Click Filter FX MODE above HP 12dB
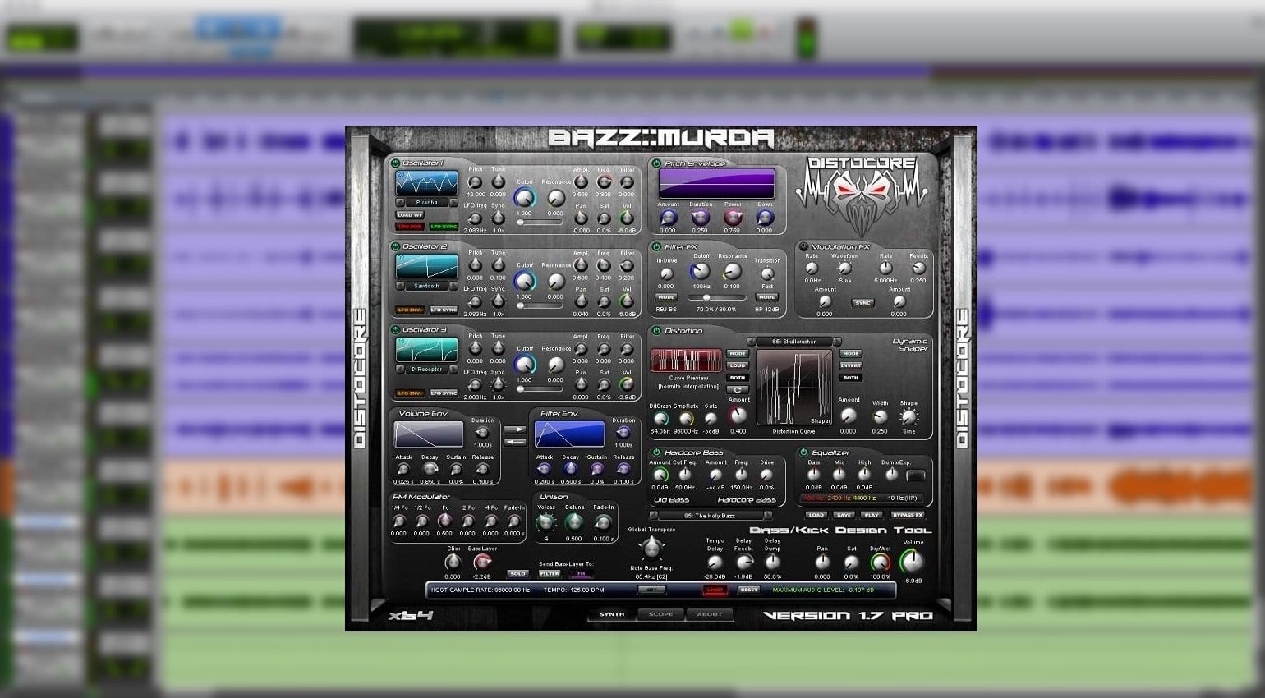This screenshot has height=698, width=1265. [767, 297]
